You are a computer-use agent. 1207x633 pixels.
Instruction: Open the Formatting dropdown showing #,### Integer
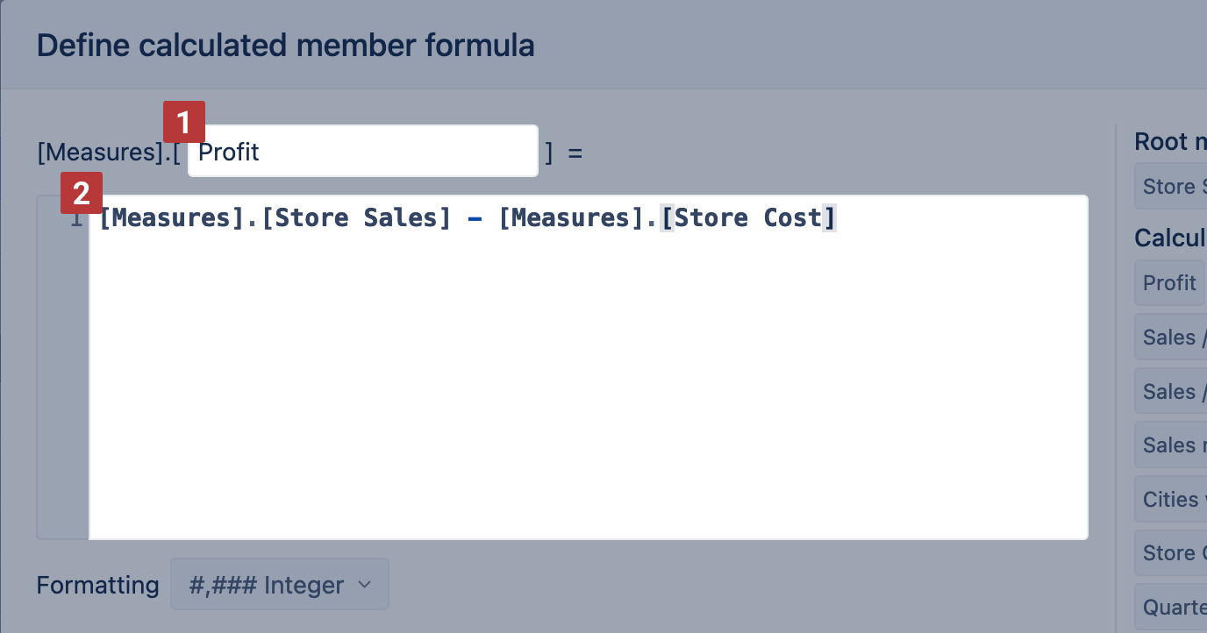click(279, 584)
